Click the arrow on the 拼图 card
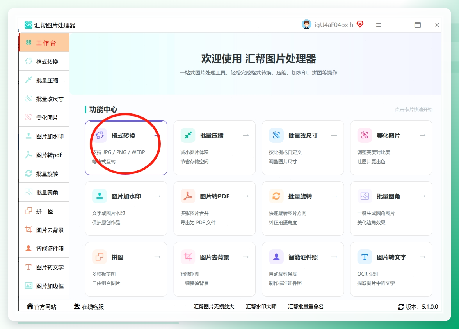This screenshot has height=329, width=459. coord(158,257)
